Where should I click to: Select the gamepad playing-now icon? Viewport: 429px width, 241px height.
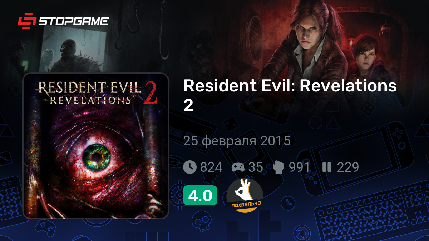tap(238, 167)
